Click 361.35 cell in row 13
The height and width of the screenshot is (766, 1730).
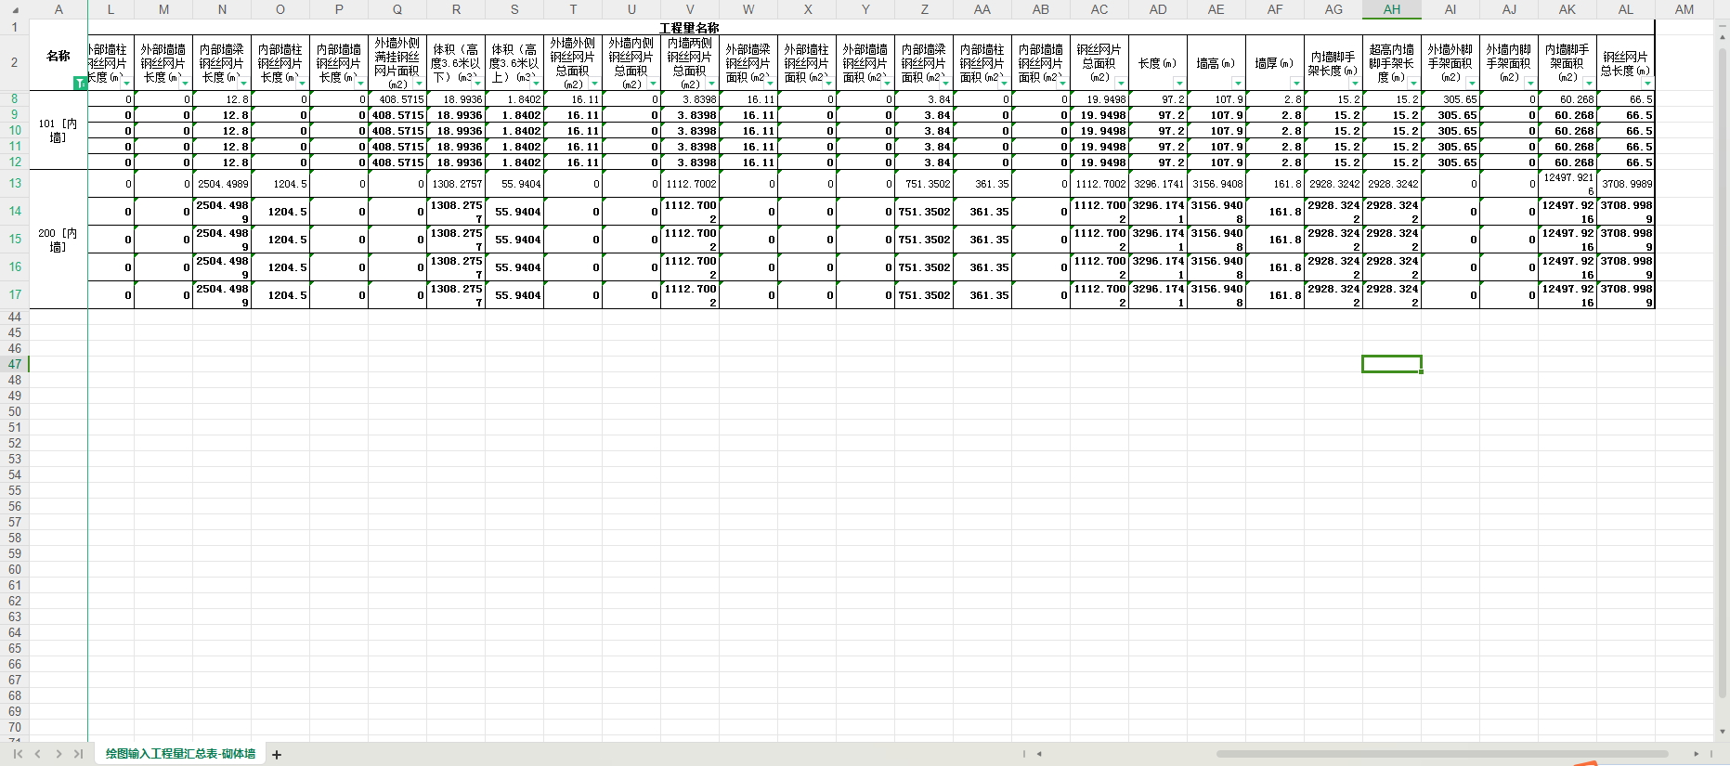pos(982,184)
